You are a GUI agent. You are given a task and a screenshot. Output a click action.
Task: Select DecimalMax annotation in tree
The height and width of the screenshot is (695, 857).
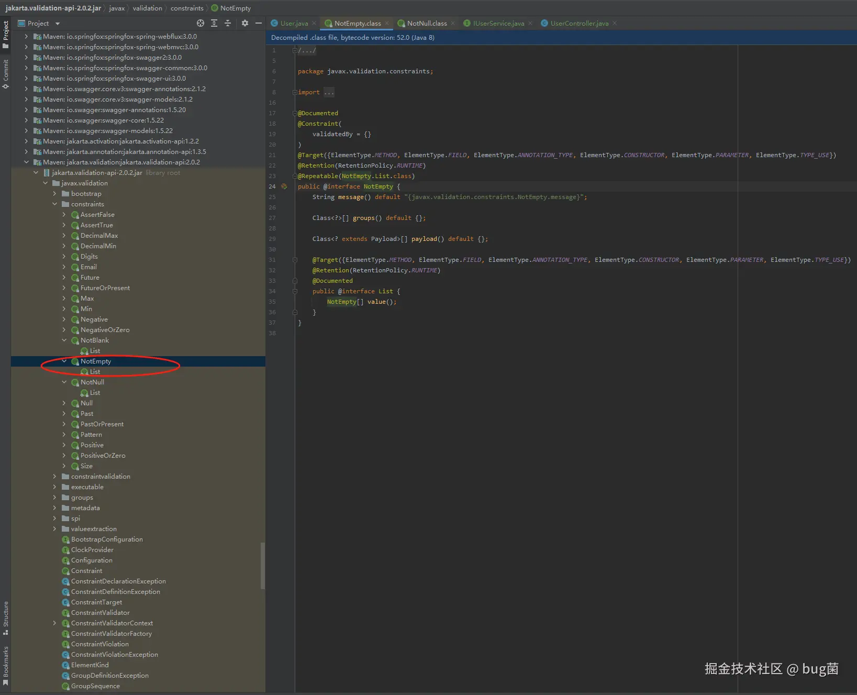coord(99,236)
